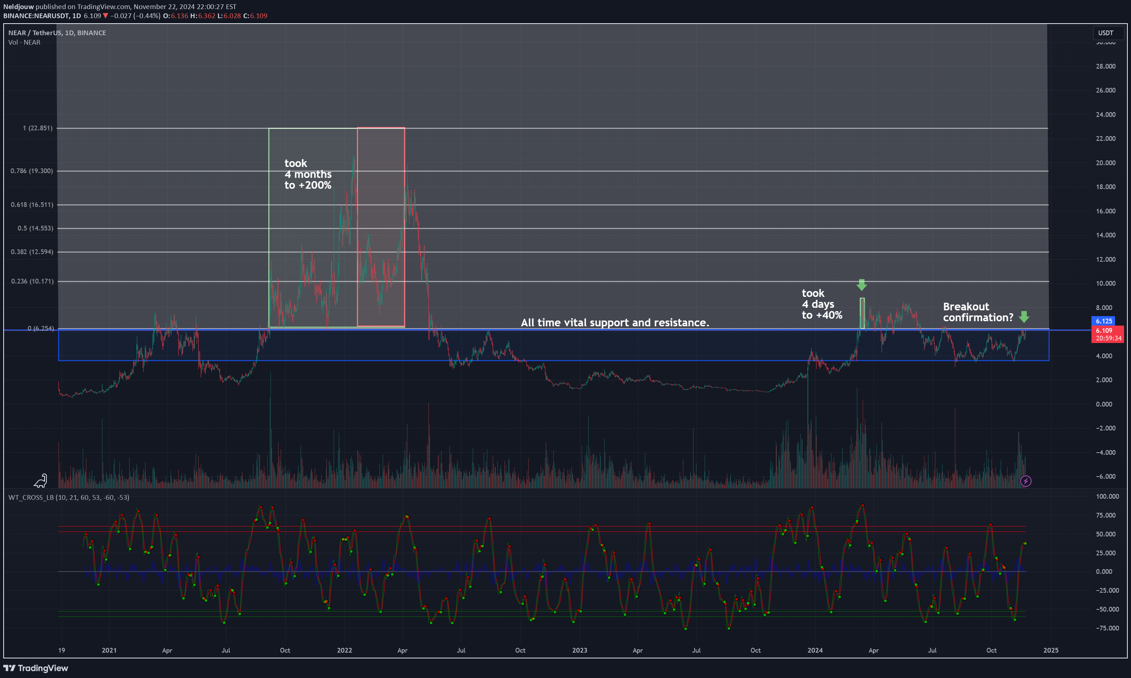Image resolution: width=1131 pixels, height=678 pixels.
Task: Click the 20:59:34 bar countdown timer
Action: (x=1108, y=339)
